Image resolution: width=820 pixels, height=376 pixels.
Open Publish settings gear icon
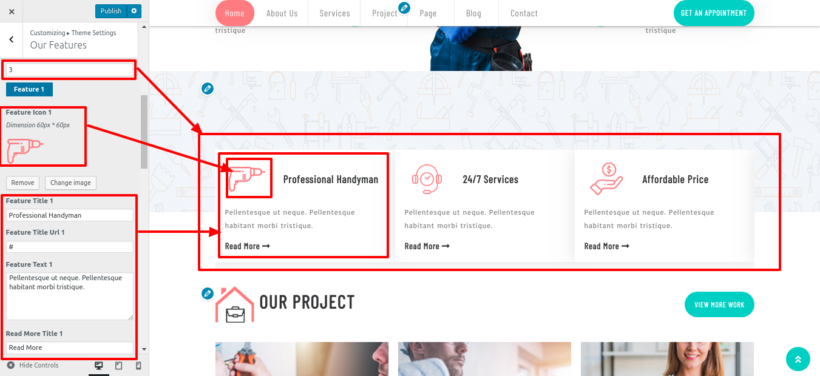pos(134,11)
